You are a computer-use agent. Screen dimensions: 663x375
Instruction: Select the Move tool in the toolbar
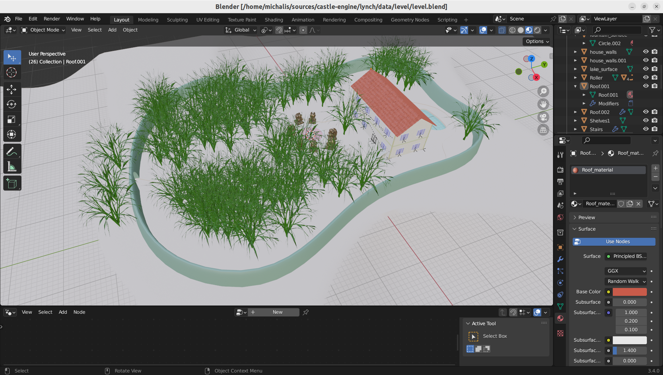[12, 90]
